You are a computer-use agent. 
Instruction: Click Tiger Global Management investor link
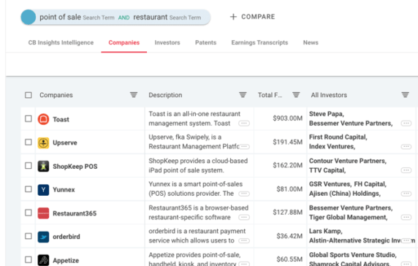point(349,218)
